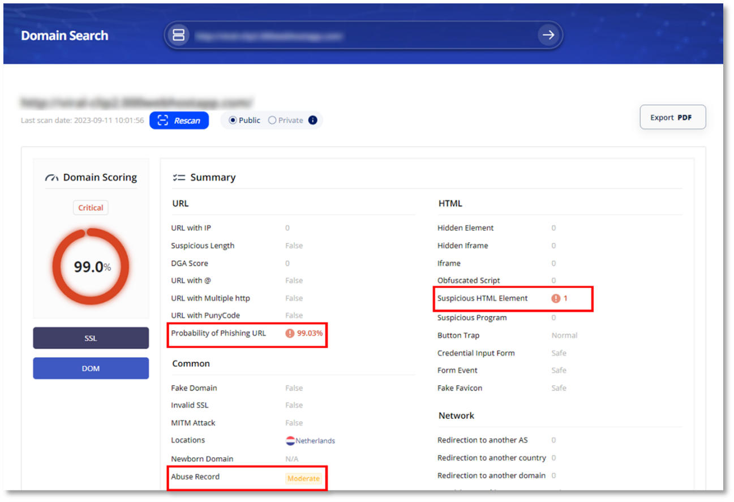
Task: Click the MITM Attack label
Action: (x=193, y=423)
